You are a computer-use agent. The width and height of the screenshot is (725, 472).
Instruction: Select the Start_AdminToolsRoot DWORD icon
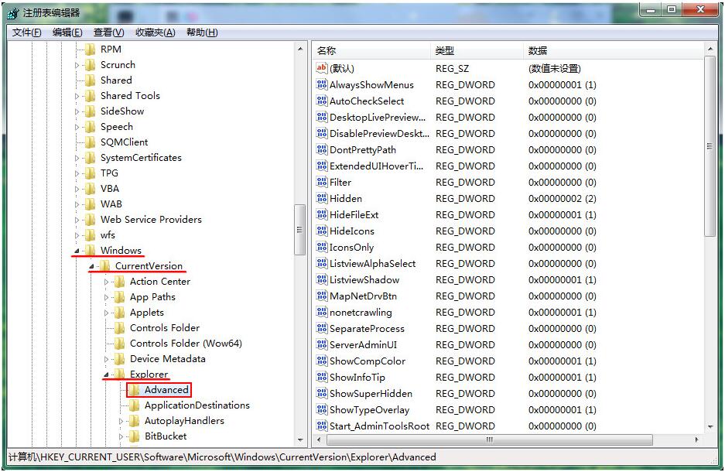[x=323, y=426]
